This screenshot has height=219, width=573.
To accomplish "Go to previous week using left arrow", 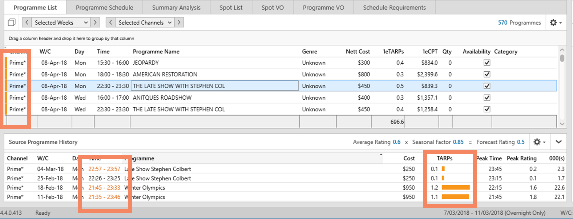I will click(27, 23).
